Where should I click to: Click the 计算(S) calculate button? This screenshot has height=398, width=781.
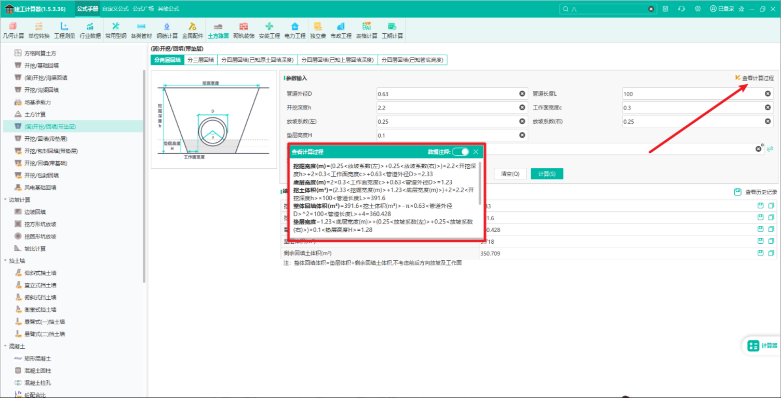(547, 174)
